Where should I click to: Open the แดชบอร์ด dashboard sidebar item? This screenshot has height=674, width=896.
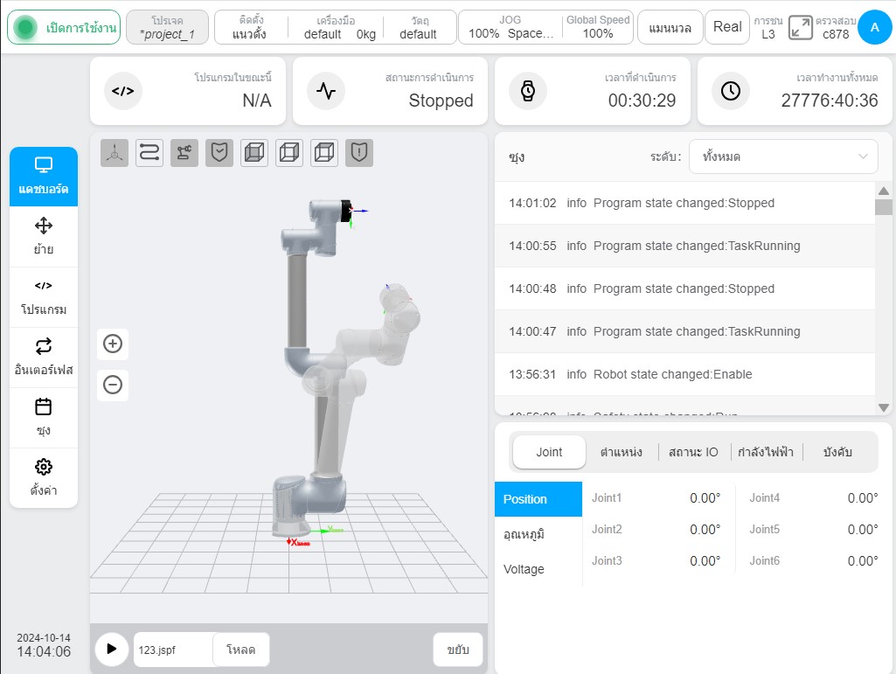click(x=44, y=177)
